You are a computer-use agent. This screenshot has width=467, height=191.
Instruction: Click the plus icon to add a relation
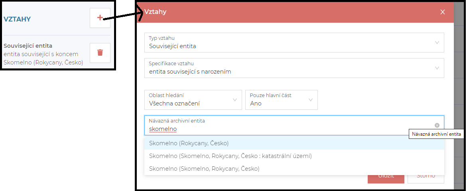tap(100, 18)
